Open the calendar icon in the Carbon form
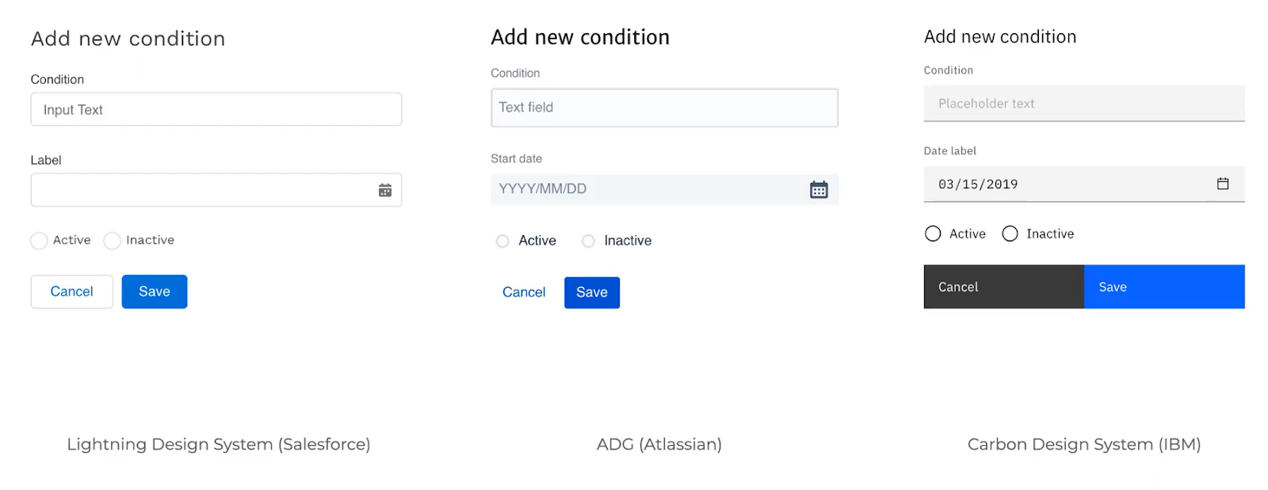Screen dimensions: 1268x490 point(1223,184)
